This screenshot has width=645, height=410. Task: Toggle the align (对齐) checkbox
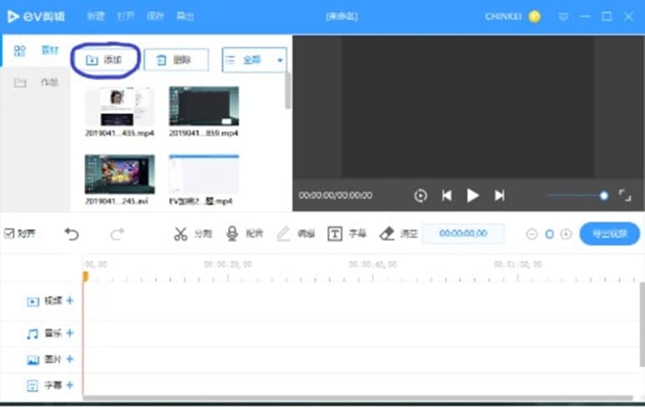click(x=9, y=234)
